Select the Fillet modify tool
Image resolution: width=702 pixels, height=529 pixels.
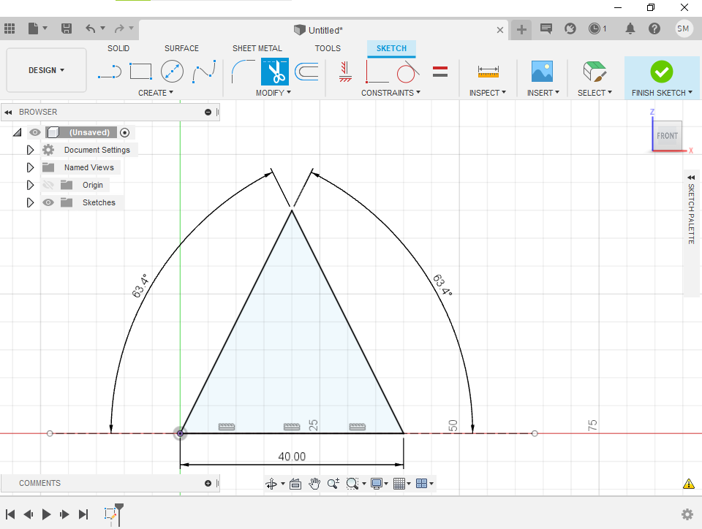pyautogui.click(x=243, y=72)
